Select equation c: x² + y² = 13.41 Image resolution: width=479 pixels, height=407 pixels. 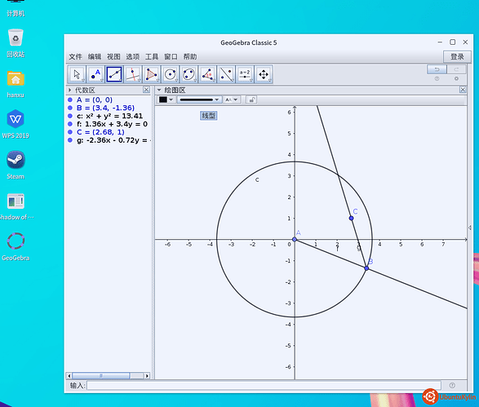109,116
